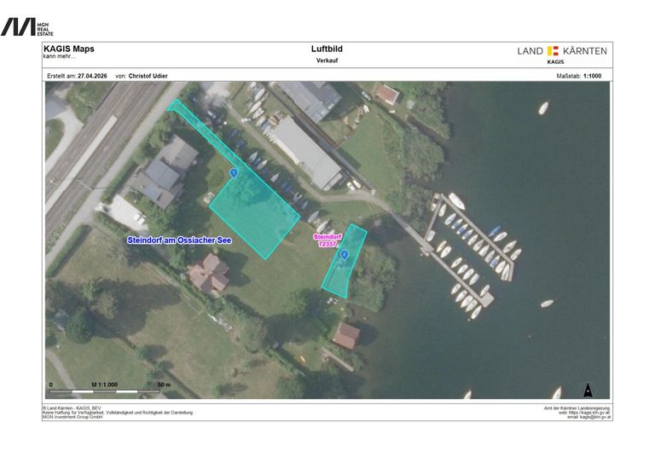Click the Erstellt am date 27.04.2026
This screenshot has height=463, width=655.
(95, 76)
